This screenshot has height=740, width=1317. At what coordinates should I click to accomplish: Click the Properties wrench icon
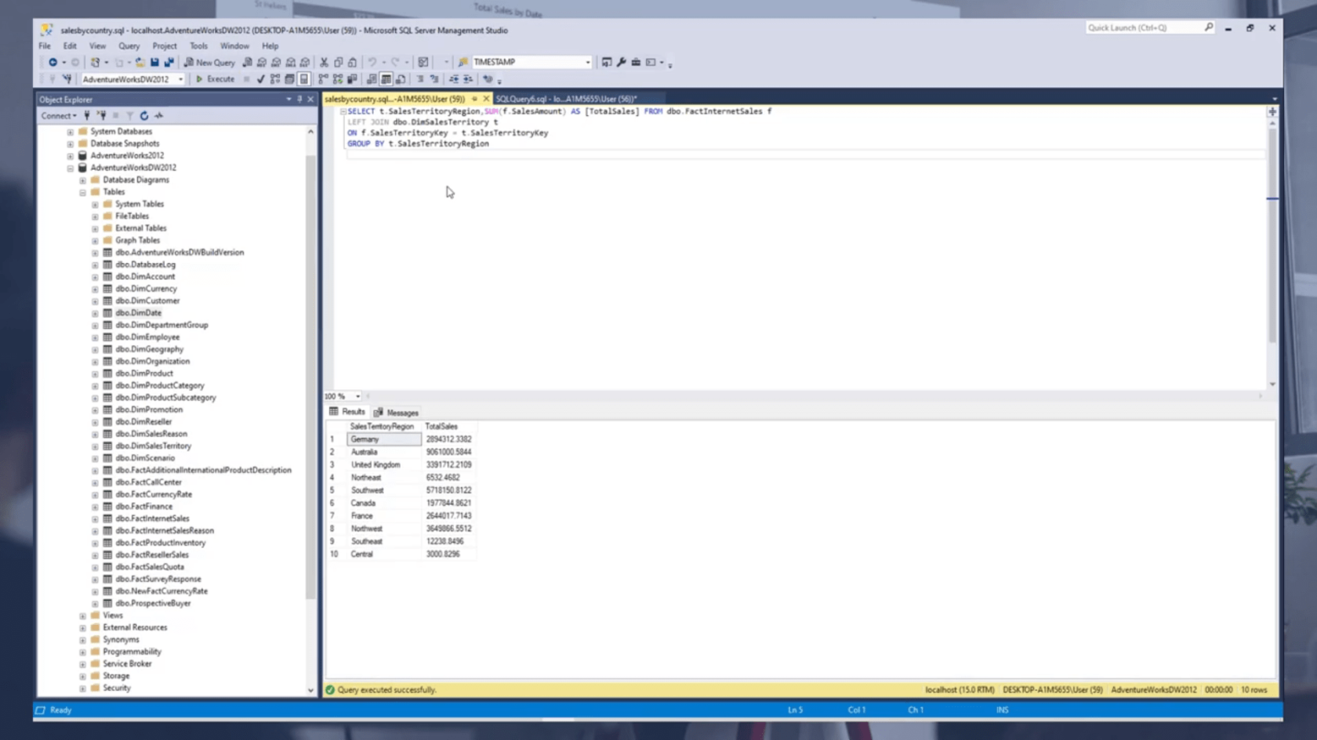coord(622,62)
